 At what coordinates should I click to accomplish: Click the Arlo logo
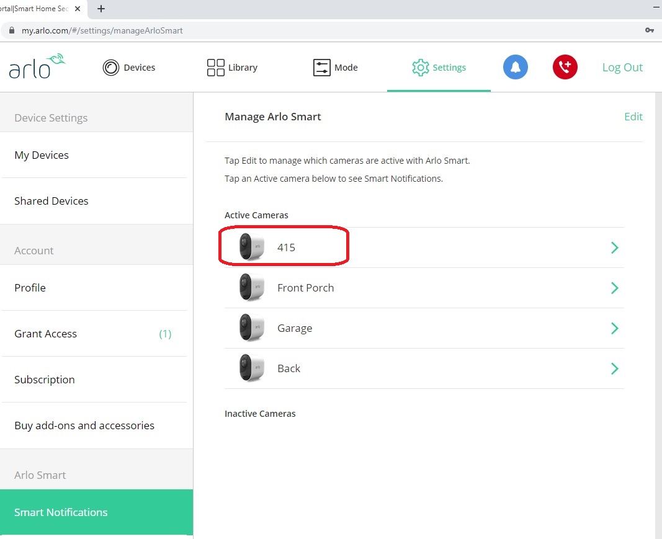[x=36, y=67]
